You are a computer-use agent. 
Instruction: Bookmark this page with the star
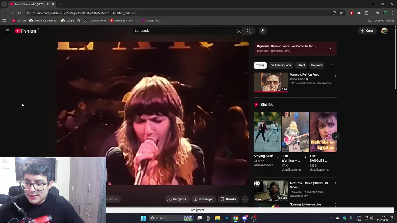341,13
